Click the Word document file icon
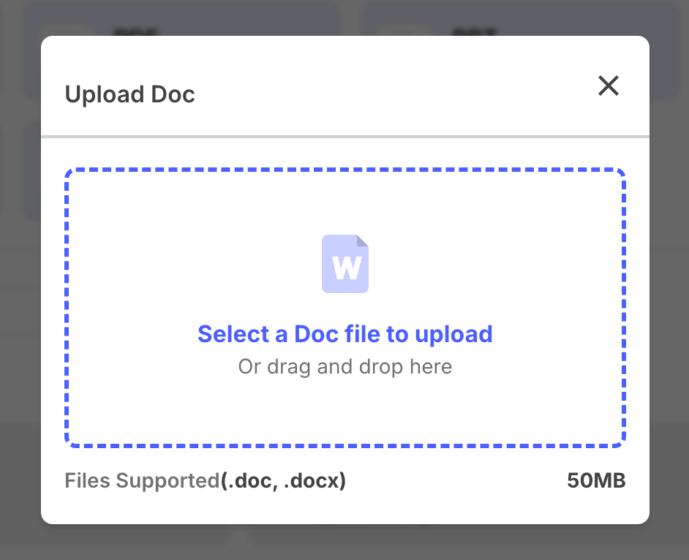689x560 pixels. [345, 263]
